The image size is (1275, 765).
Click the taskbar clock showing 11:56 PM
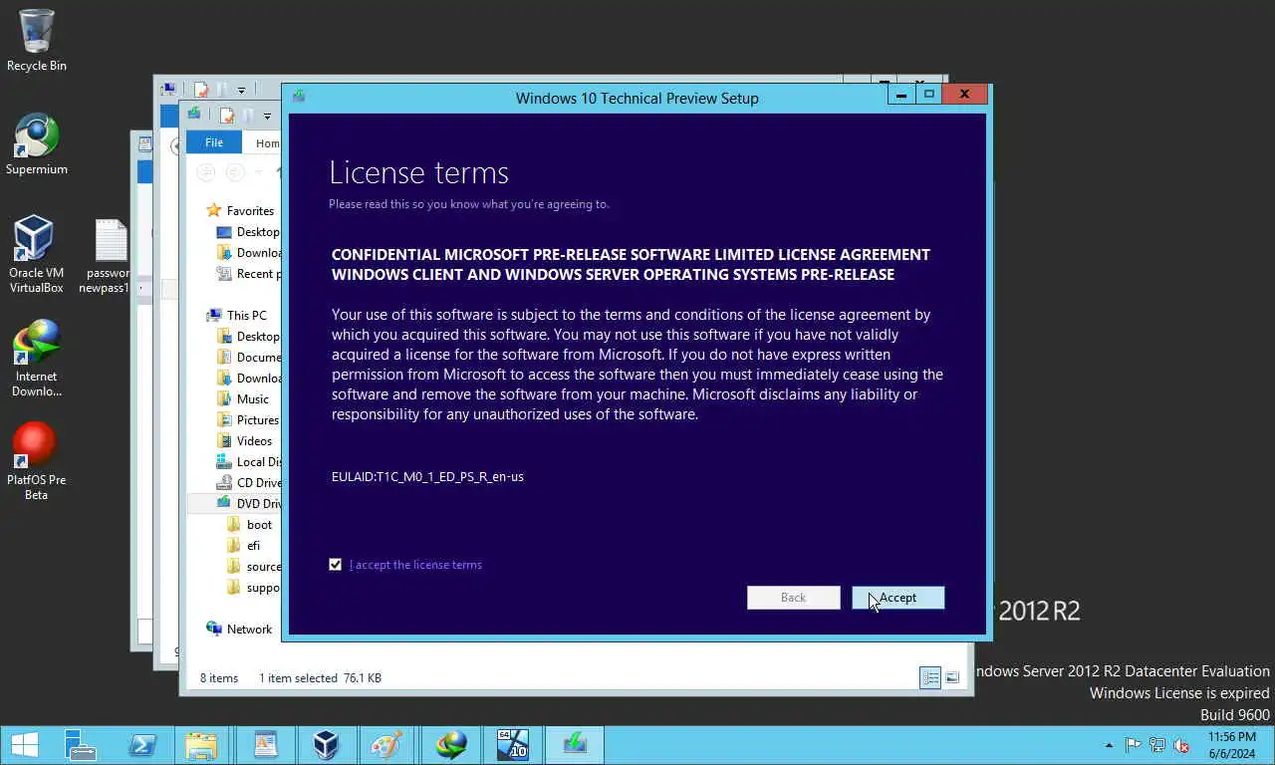point(1232,745)
